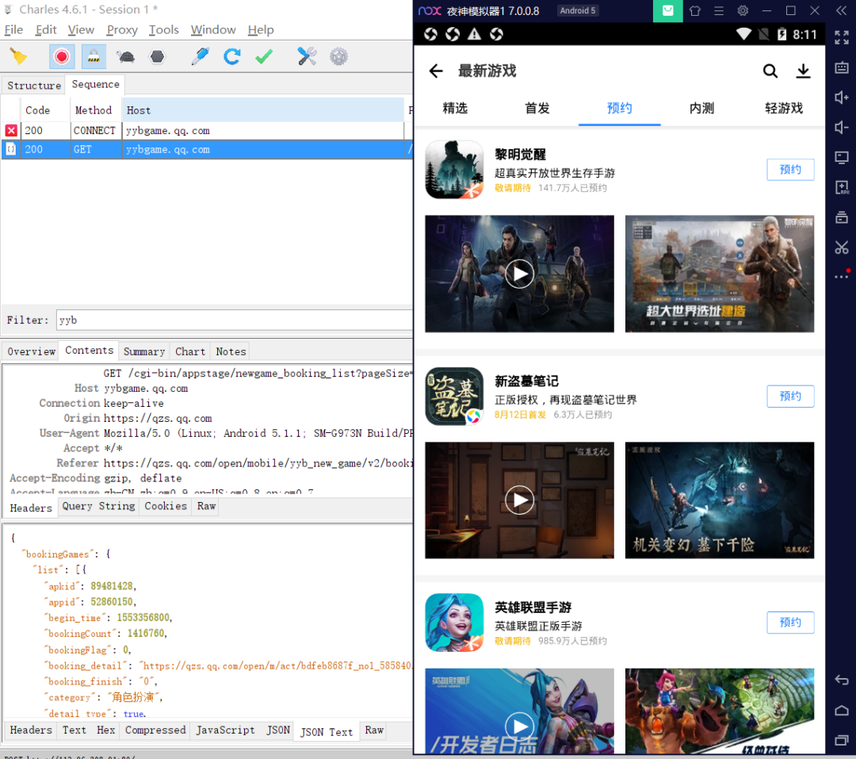
Task: Play the 黎明觉醒 preview video
Action: tap(519, 274)
